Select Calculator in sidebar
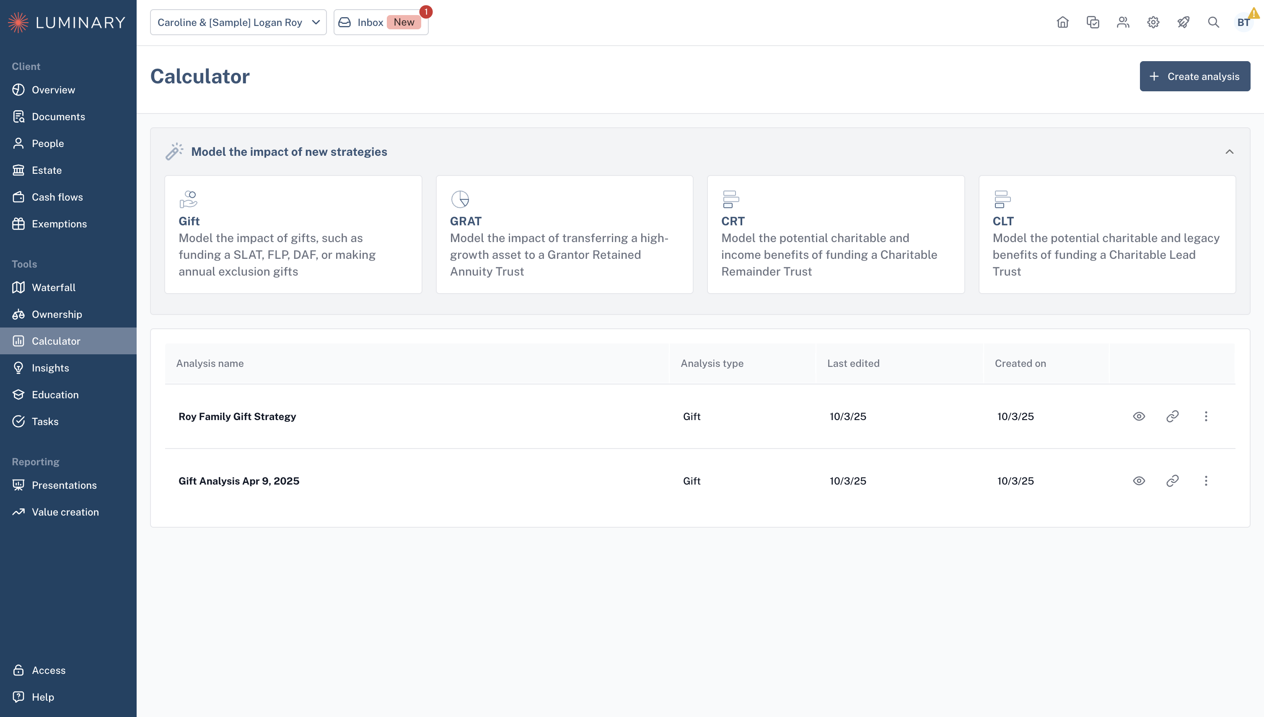The height and width of the screenshot is (717, 1264). point(68,341)
